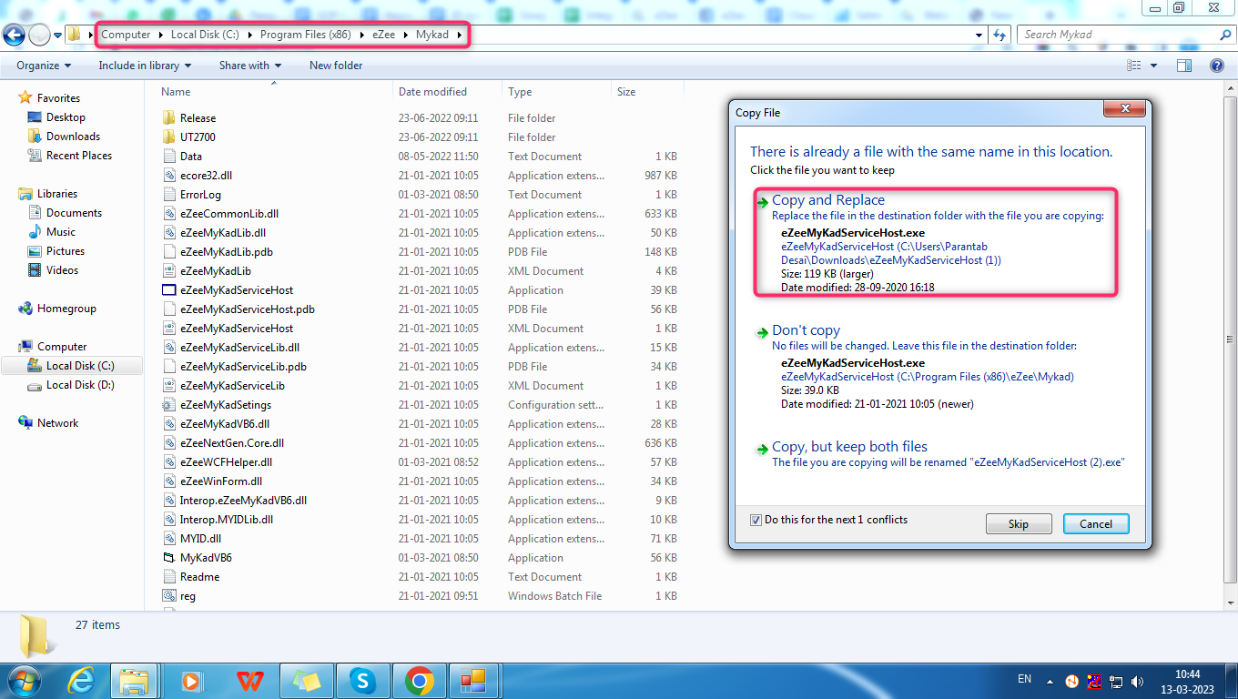The width and height of the screenshot is (1238, 699).
Task: Select Downloads in Favorites
Action: (73, 137)
